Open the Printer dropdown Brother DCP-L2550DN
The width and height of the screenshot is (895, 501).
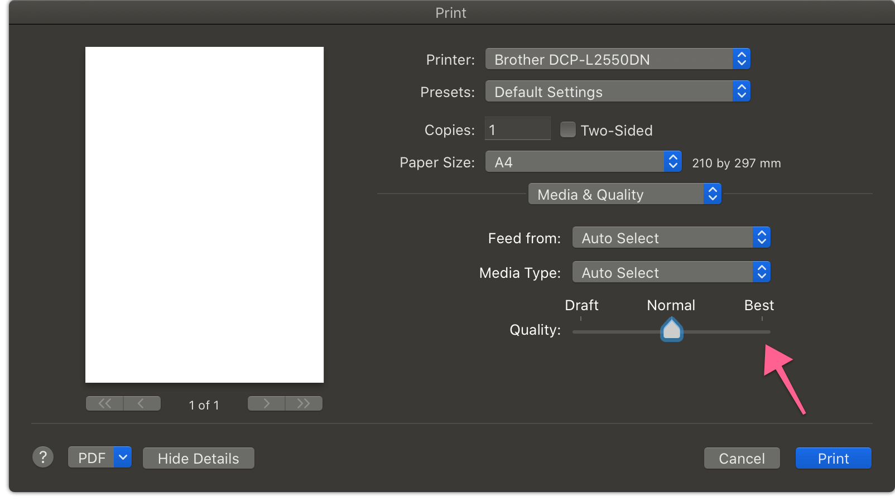coord(618,59)
